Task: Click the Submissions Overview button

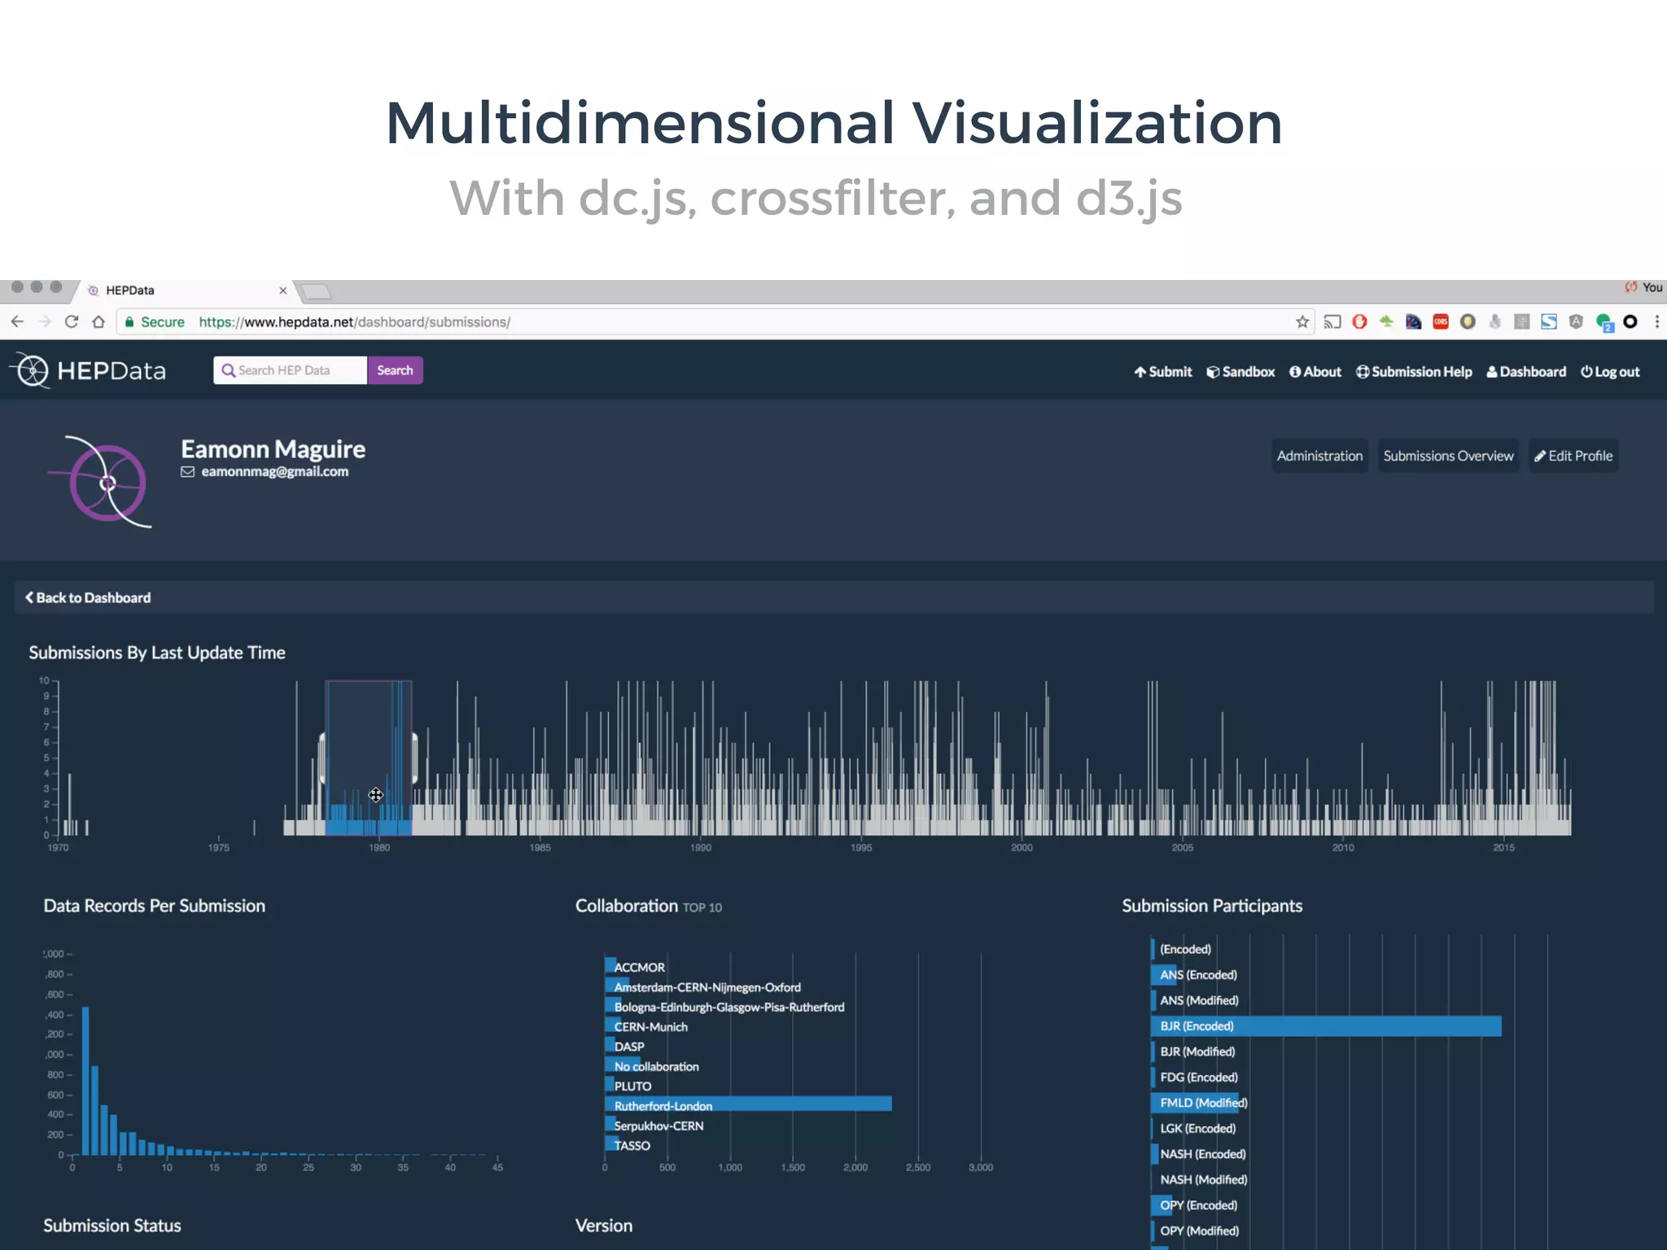Action: (x=1448, y=456)
